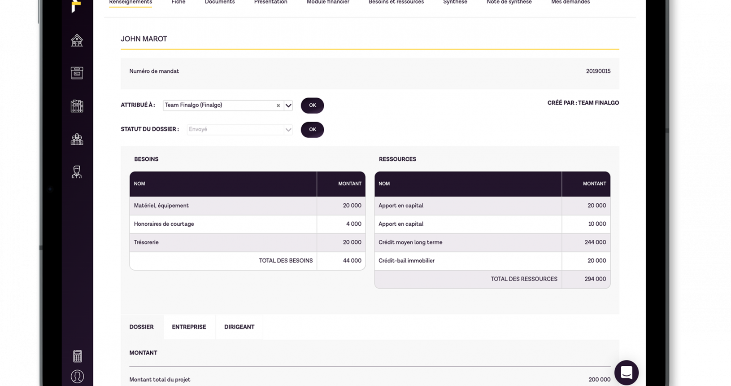
Task: Click the Finalgo logo at top of sidebar
Action: (x=76, y=6)
